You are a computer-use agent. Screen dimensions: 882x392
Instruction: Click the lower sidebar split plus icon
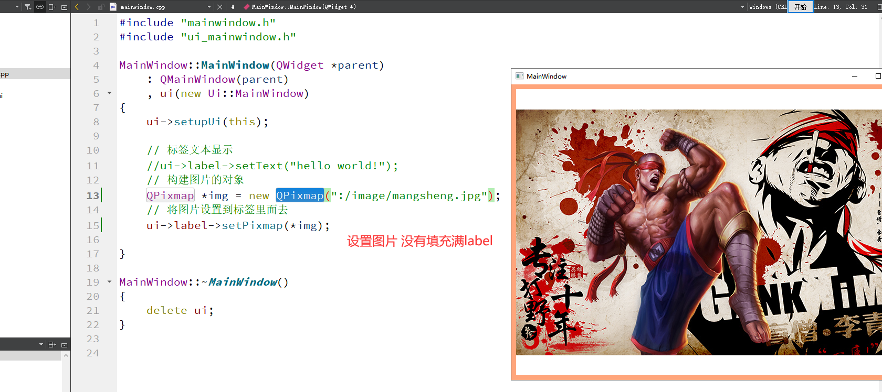point(52,344)
